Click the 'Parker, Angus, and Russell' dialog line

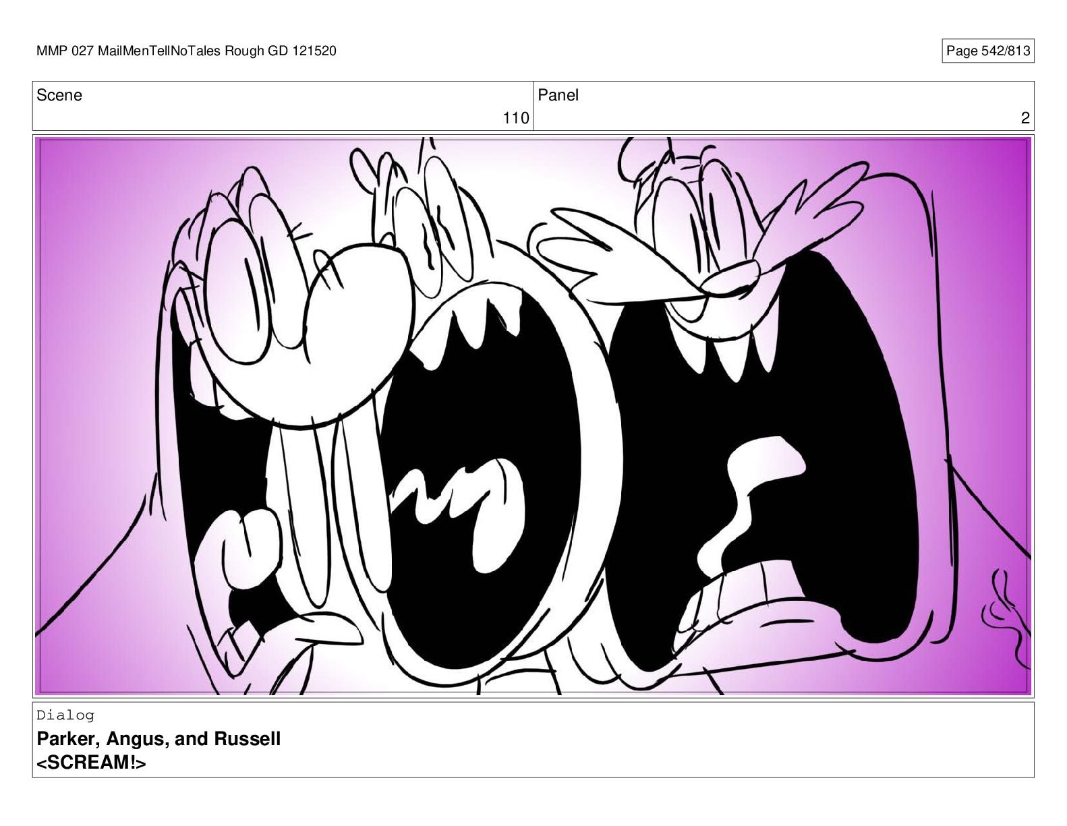158,738
